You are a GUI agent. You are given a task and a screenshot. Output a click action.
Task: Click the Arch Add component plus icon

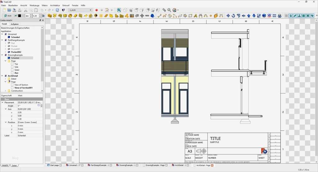click(142, 16)
